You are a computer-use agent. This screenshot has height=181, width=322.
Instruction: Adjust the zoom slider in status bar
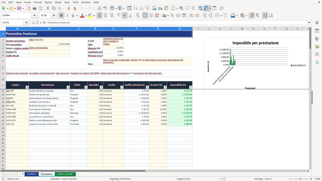(x=300, y=179)
